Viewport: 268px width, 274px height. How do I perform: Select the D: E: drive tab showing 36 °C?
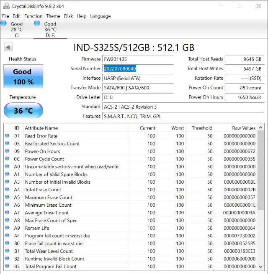50,29
